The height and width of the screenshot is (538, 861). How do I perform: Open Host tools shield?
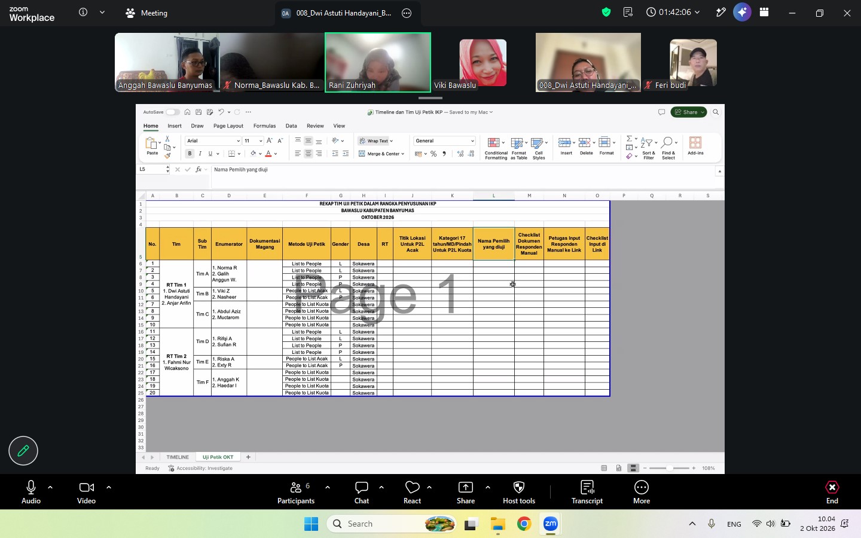519,493
